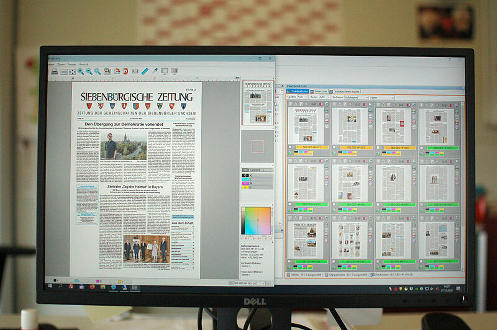The height and width of the screenshot is (330, 497).
Task: Open the Name sort field dropdown
Action: [382, 97]
